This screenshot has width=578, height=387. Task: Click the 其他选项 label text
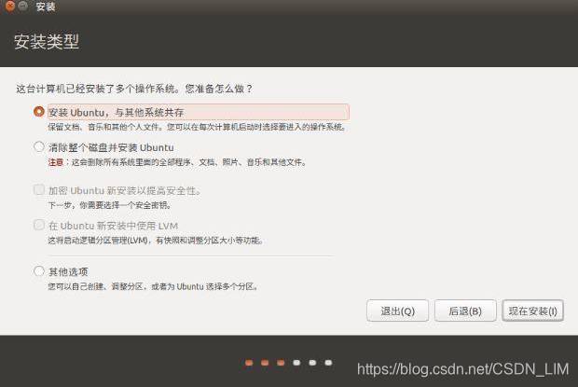(x=68, y=272)
